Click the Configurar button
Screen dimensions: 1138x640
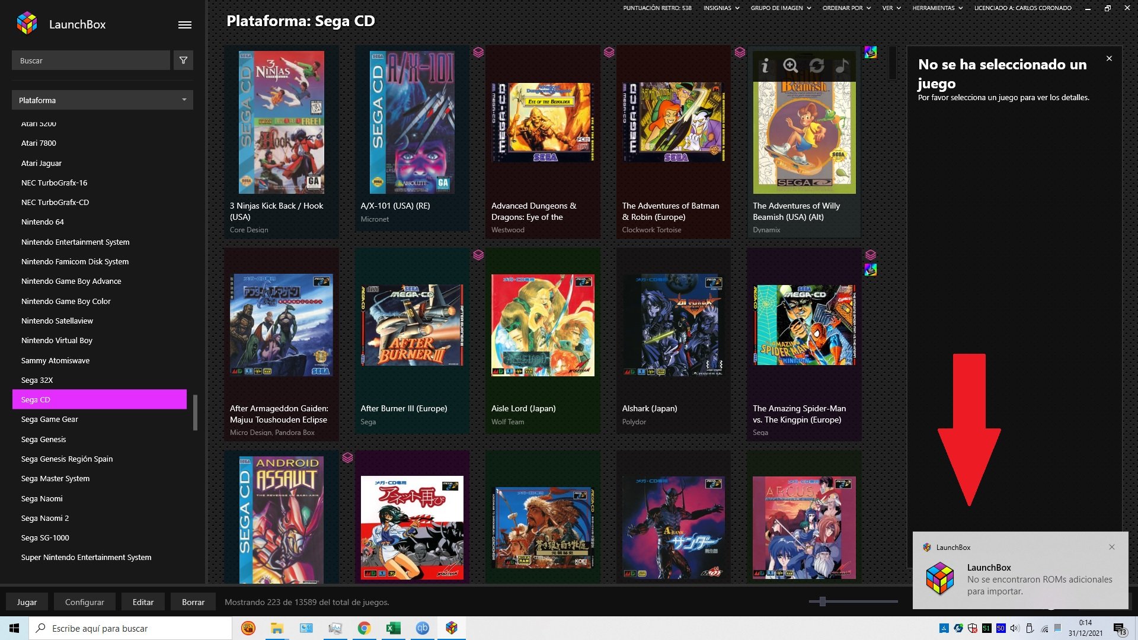[85, 602]
